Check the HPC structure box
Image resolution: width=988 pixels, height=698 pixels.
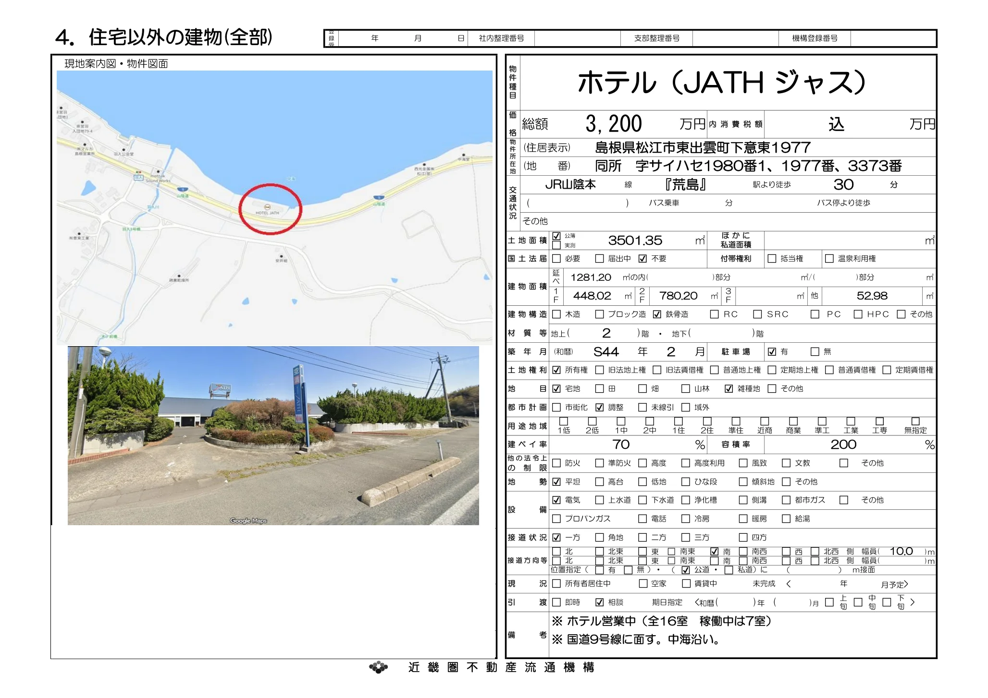(858, 314)
